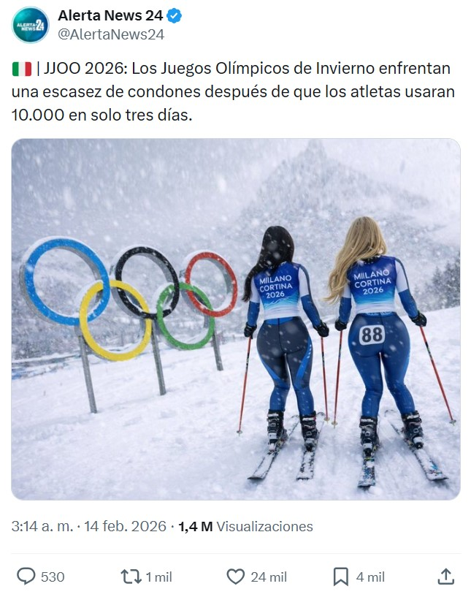Like the post with heart icon
This screenshot has height=597, width=471.
tap(235, 577)
